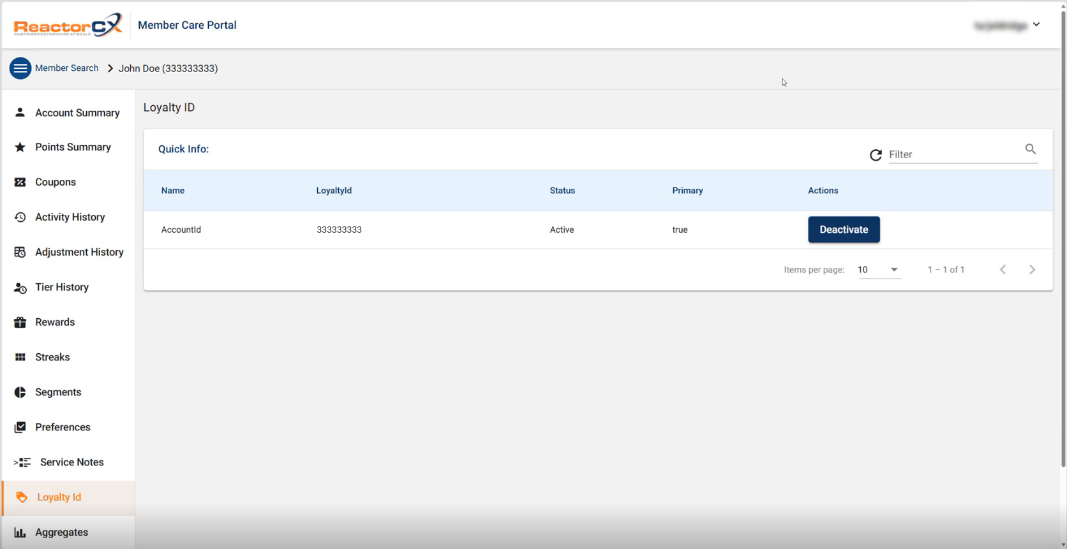Click the search magnifier icon
1067x549 pixels.
coord(1030,149)
